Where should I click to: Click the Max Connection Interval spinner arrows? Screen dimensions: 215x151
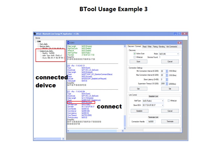coord(167,75)
